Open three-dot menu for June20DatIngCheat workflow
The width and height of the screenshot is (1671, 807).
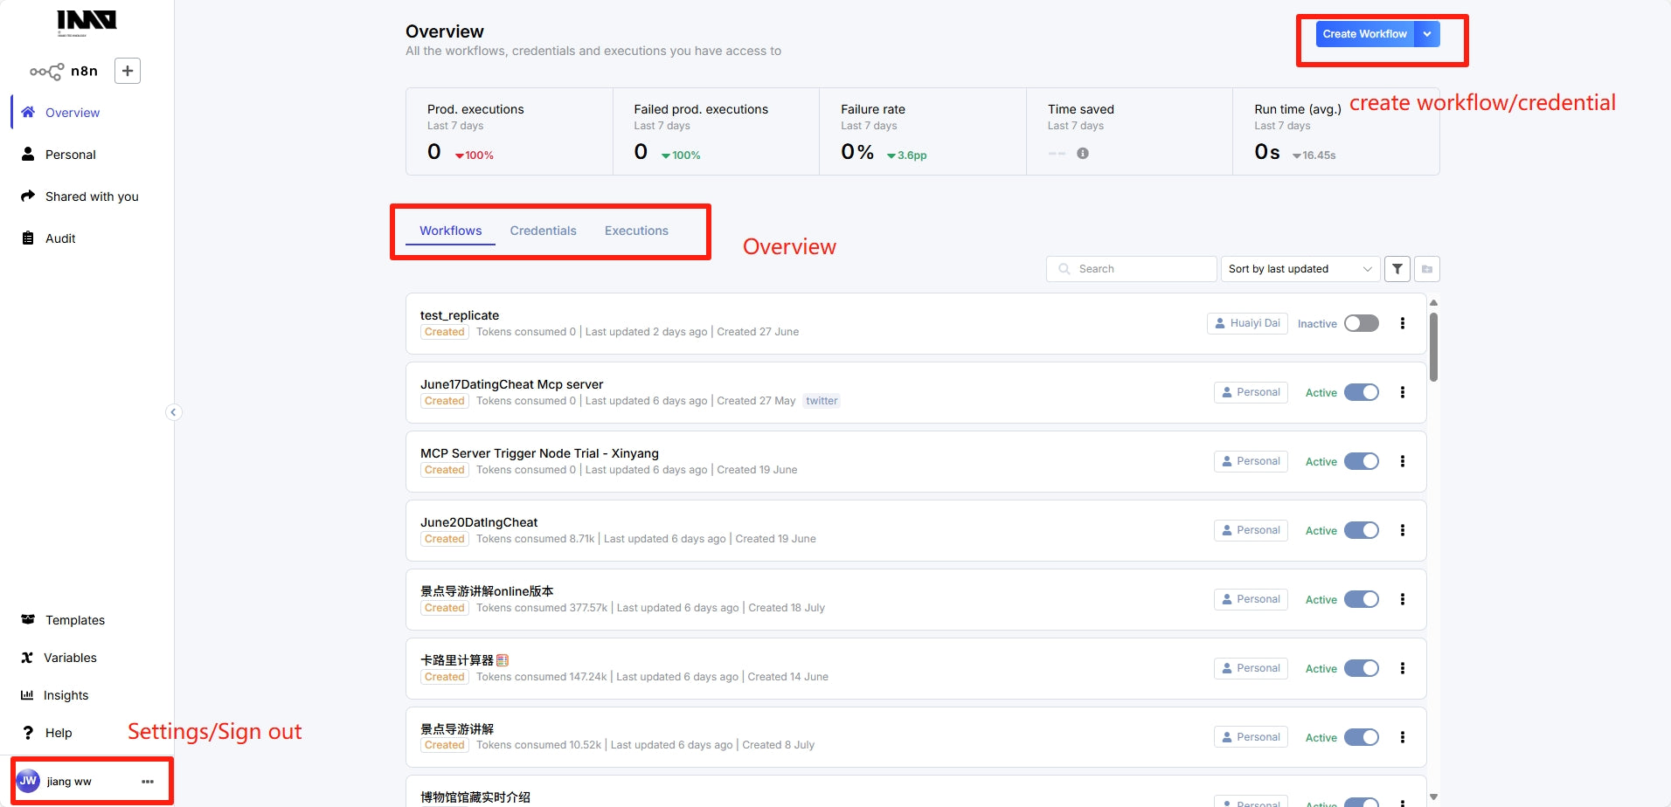click(x=1403, y=530)
